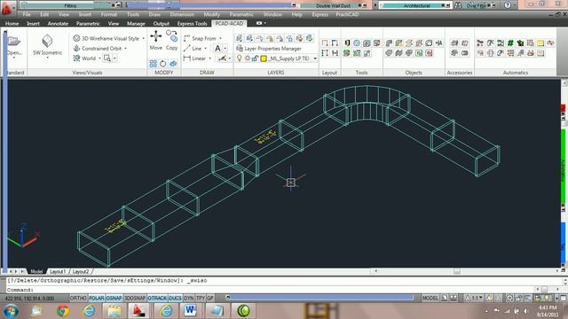Expand the 3D Wireframe Visual Style dropdown
568x319 pixels.
(144, 38)
